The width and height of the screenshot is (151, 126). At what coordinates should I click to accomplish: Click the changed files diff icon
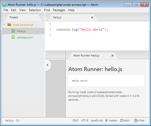pos(135,120)
